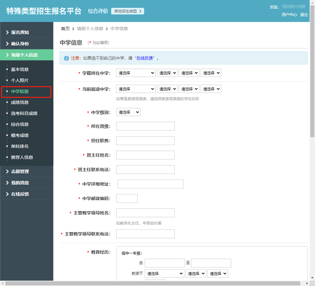Image resolution: width=315 pixels, height=286 pixels.
Task: Open second 当前就读中学 dropdown
Action: pyautogui.click(x=167, y=89)
